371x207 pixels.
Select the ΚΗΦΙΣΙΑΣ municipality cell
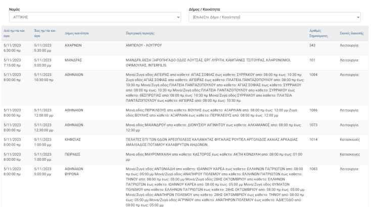click(x=73, y=139)
